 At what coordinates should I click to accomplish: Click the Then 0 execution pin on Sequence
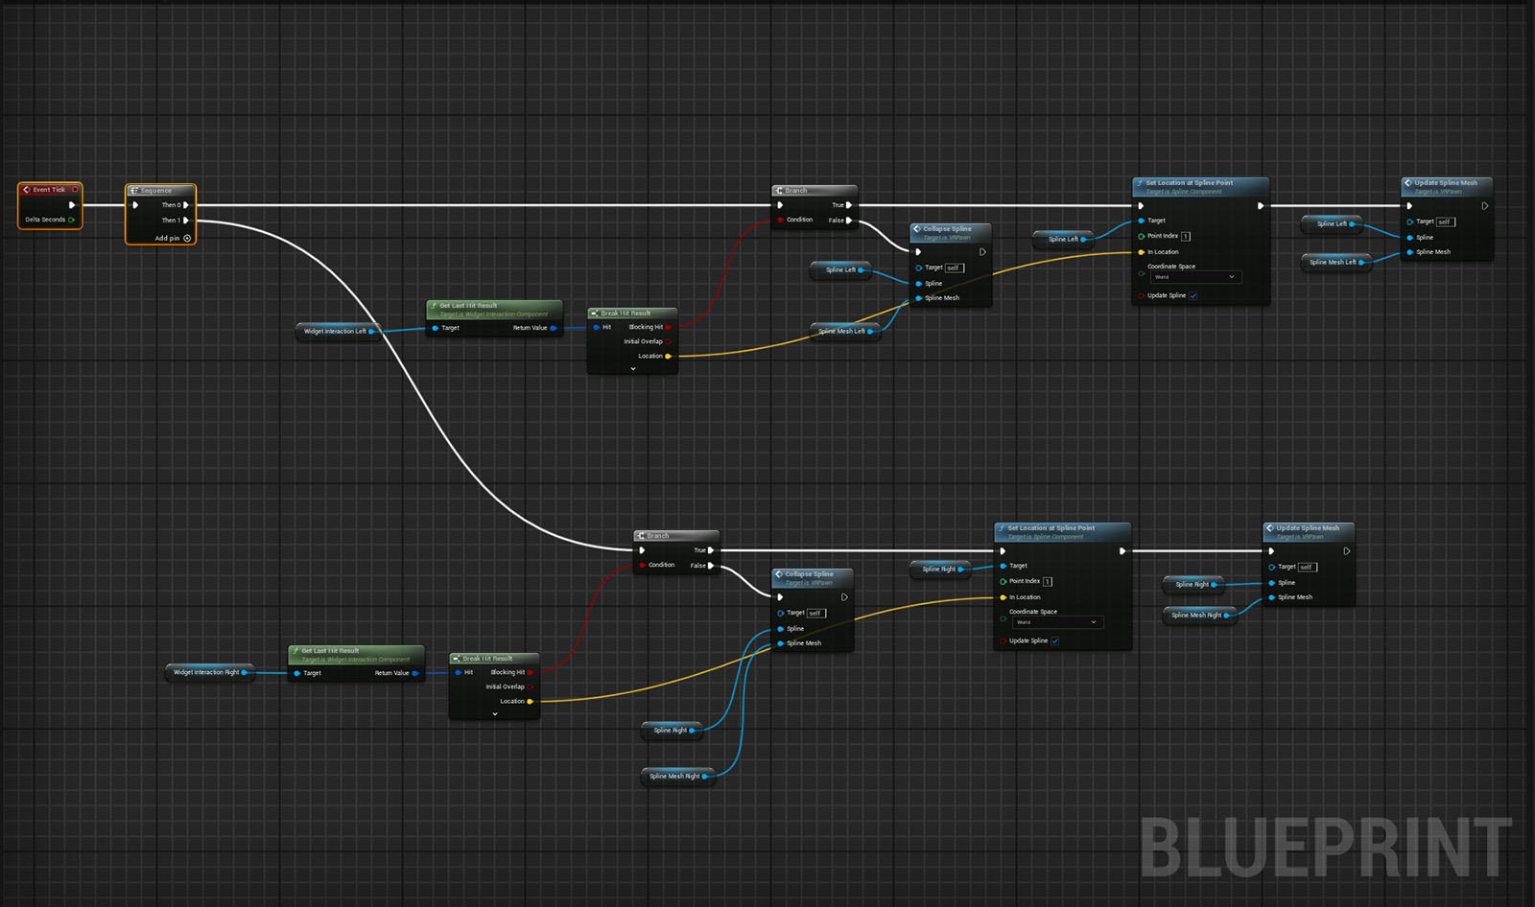point(186,205)
